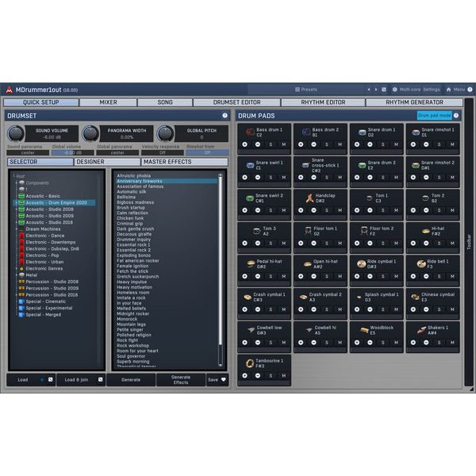The width and height of the screenshot is (476, 476).
Task: Mute the Bass drum 1 pad
Action: (283, 144)
